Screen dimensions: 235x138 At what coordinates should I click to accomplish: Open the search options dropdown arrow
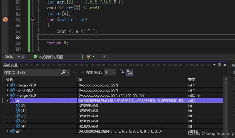pos(68,72)
